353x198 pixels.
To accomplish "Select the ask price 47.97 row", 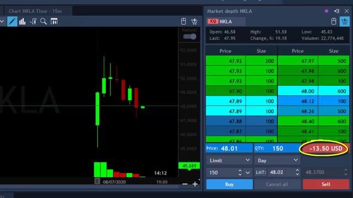I will click(x=314, y=61).
